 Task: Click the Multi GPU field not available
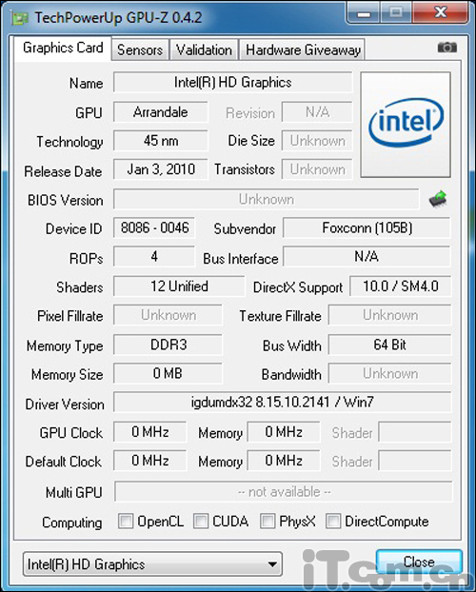284,491
